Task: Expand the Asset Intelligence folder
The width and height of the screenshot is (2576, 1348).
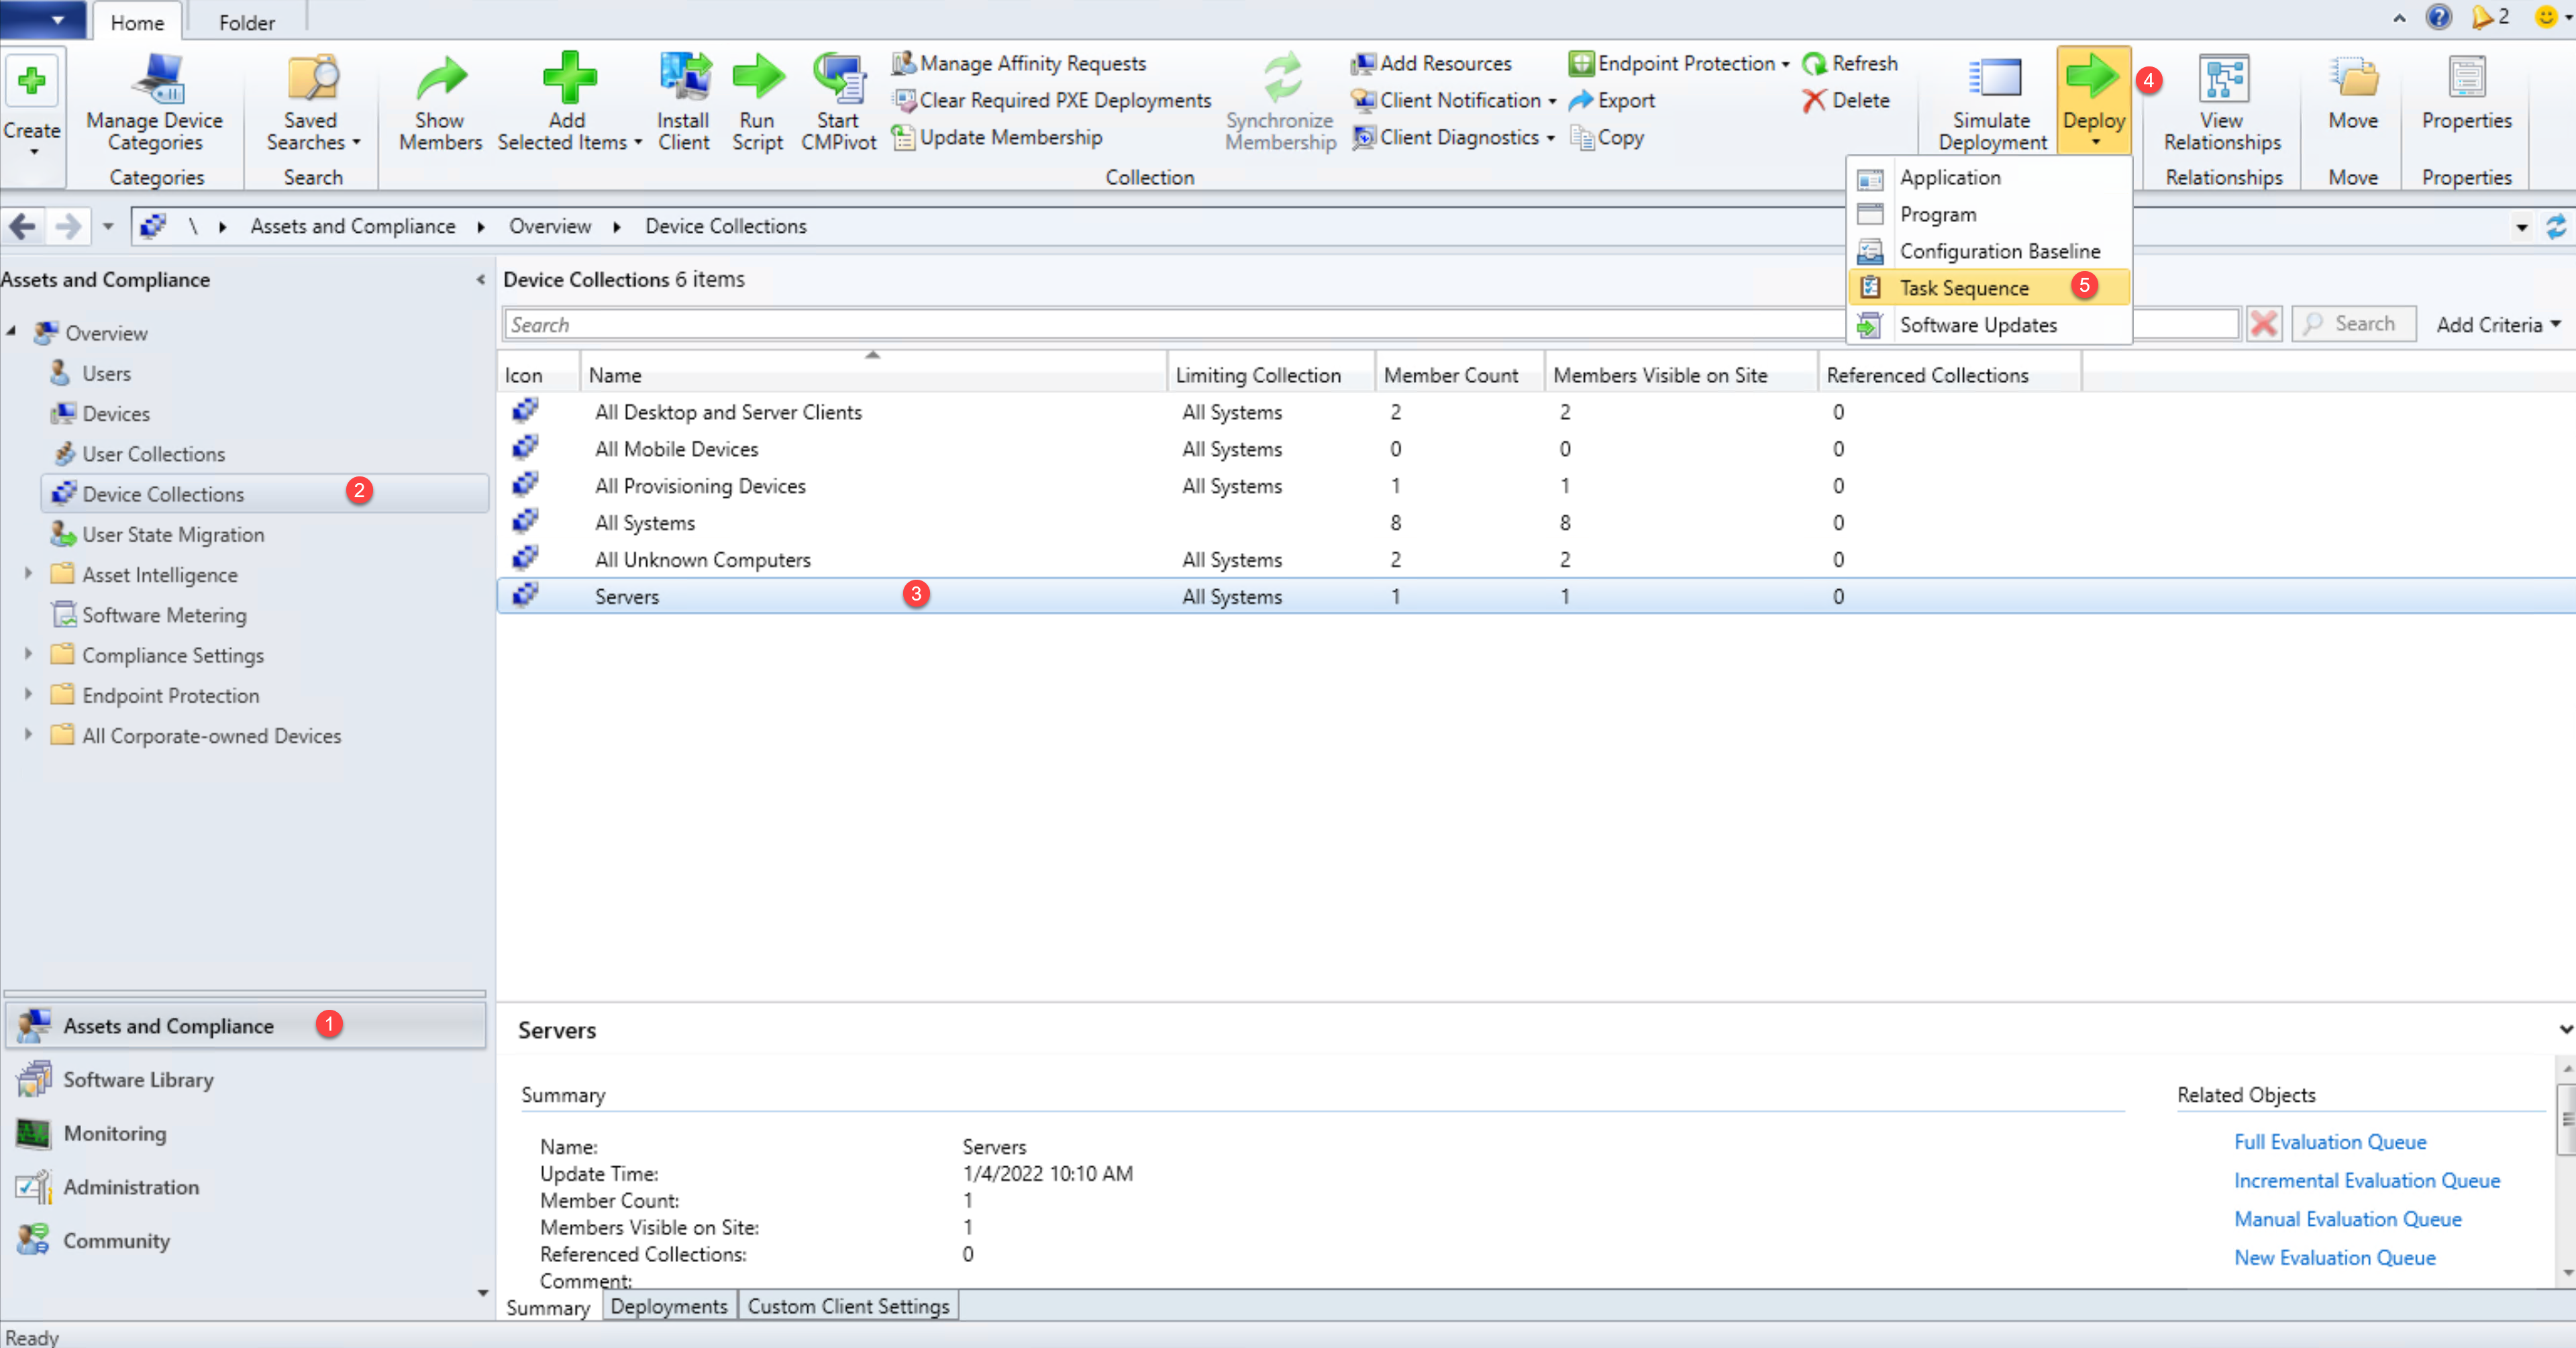Action: click(28, 574)
